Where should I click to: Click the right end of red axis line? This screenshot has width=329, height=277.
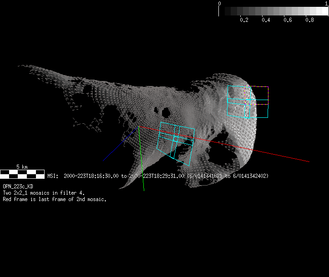pos(308,161)
